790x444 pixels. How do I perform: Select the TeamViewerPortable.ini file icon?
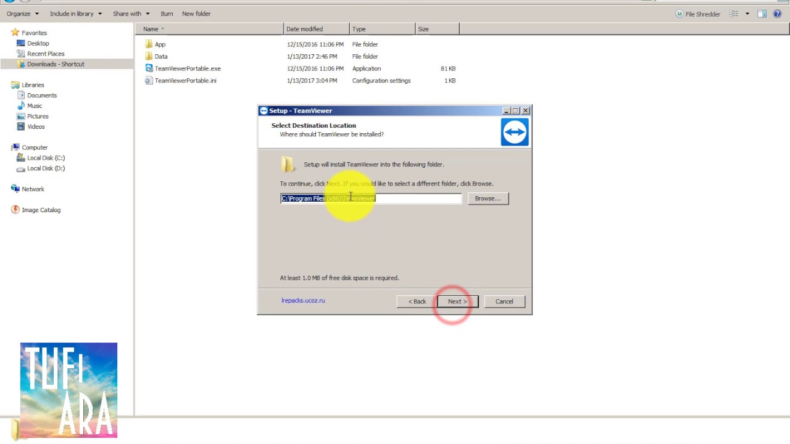point(149,80)
